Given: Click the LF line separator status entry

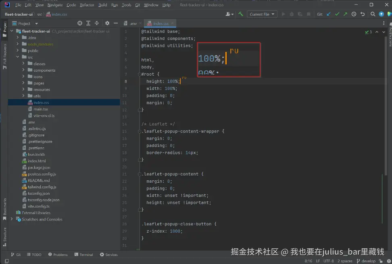Looking at the screenshot, I should [x=318, y=261].
